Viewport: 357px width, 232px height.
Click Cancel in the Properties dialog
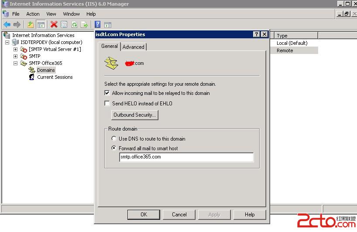click(x=179, y=215)
